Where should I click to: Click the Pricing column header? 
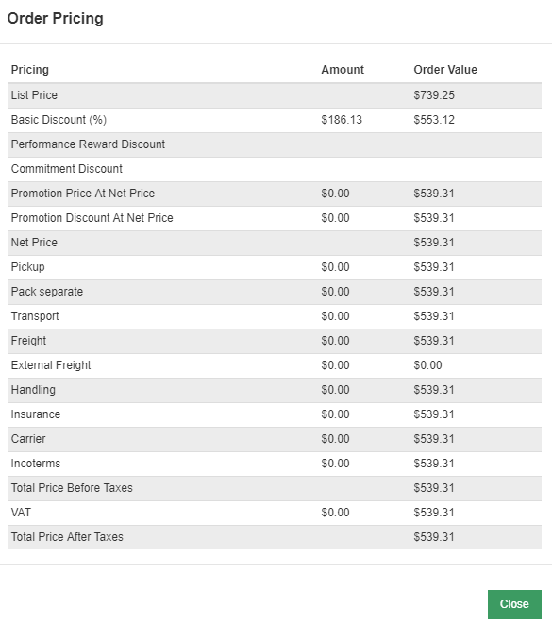(x=30, y=70)
